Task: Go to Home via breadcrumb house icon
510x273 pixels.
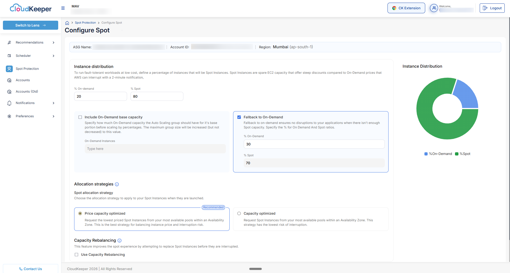Action: (x=67, y=23)
